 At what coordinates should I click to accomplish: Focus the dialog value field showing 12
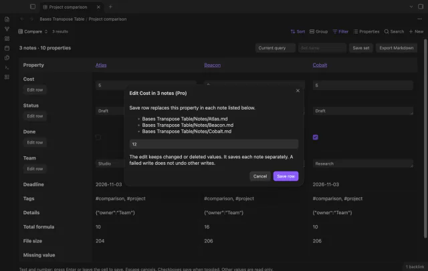point(214,144)
